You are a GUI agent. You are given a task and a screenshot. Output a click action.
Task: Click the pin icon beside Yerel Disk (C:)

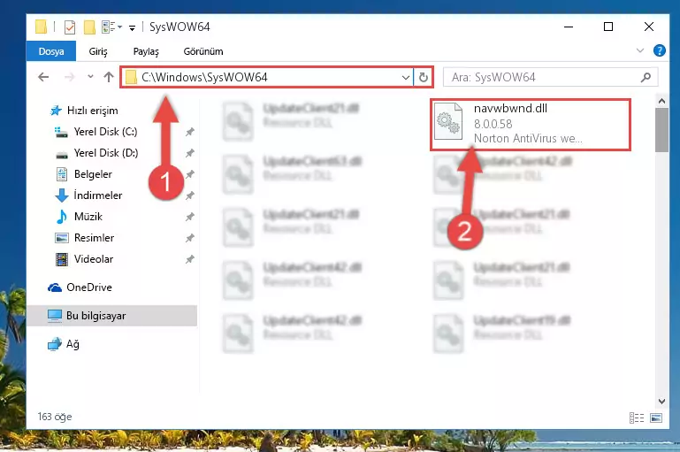tap(189, 132)
